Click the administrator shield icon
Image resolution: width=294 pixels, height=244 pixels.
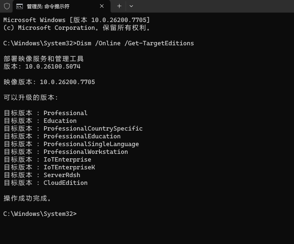click(7, 6)
